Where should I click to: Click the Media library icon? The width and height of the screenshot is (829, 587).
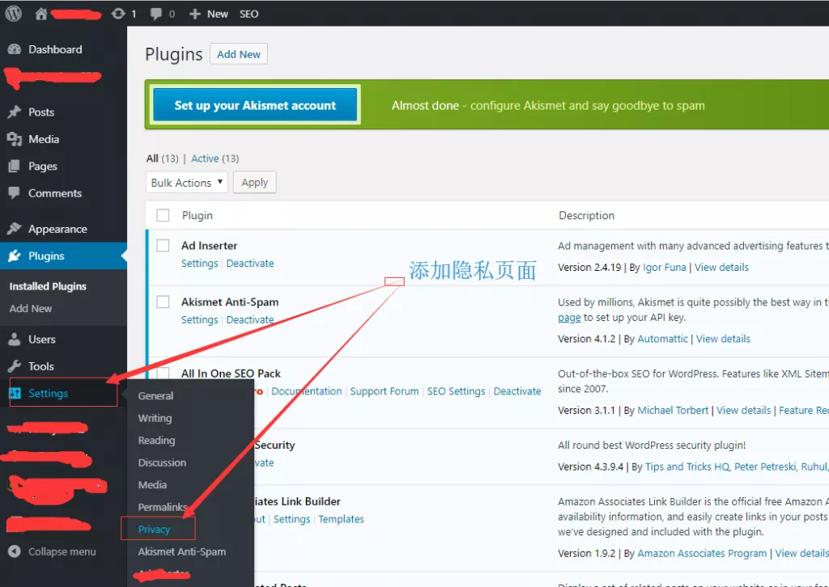point(15,139)
